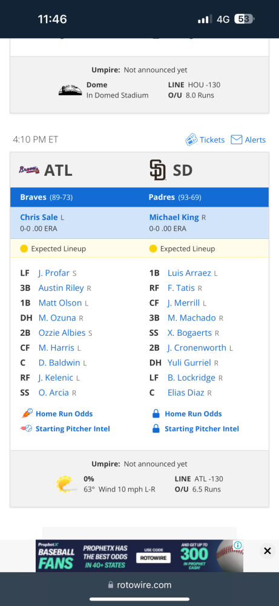Tap the padlock icon beside Padres Home Run Odds
This screenshot has width=279, height=606.
tap(156, 414)
